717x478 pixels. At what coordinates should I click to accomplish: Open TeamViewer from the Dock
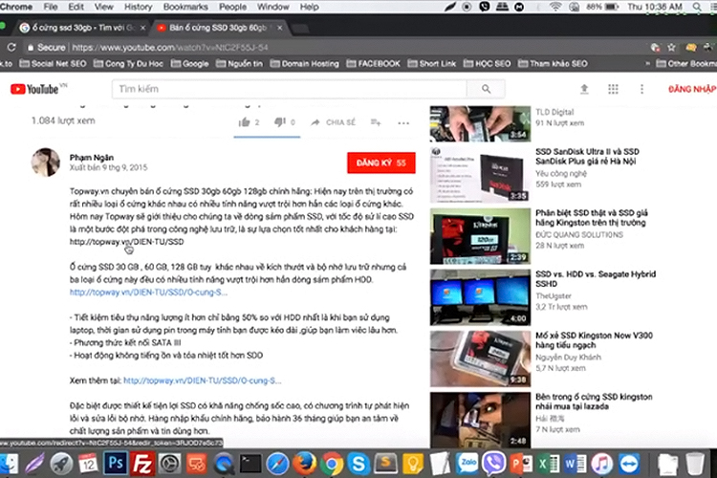629,464
